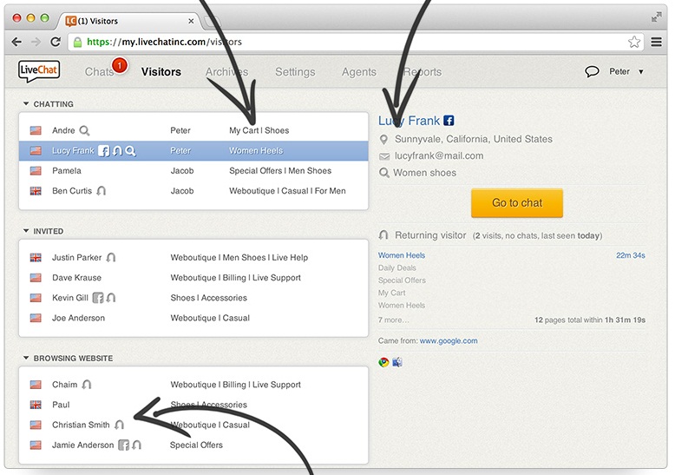Click the Facebook icon beside Kevin Gill
Image resolution: width=675 pixels, height=475 pixels.
[98, 298]
